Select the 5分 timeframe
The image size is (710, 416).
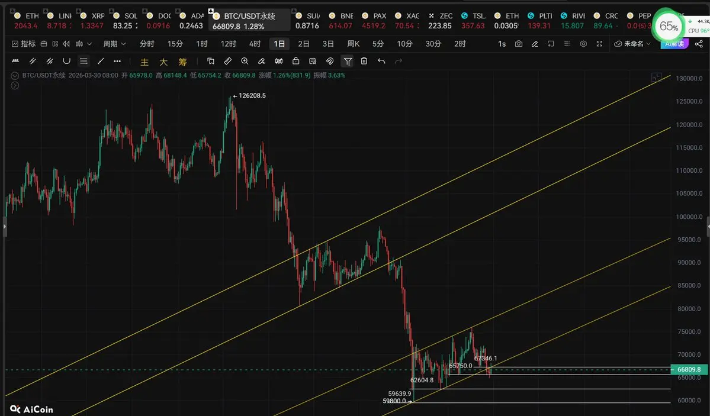pyautogui.click(x=378, y=44)
